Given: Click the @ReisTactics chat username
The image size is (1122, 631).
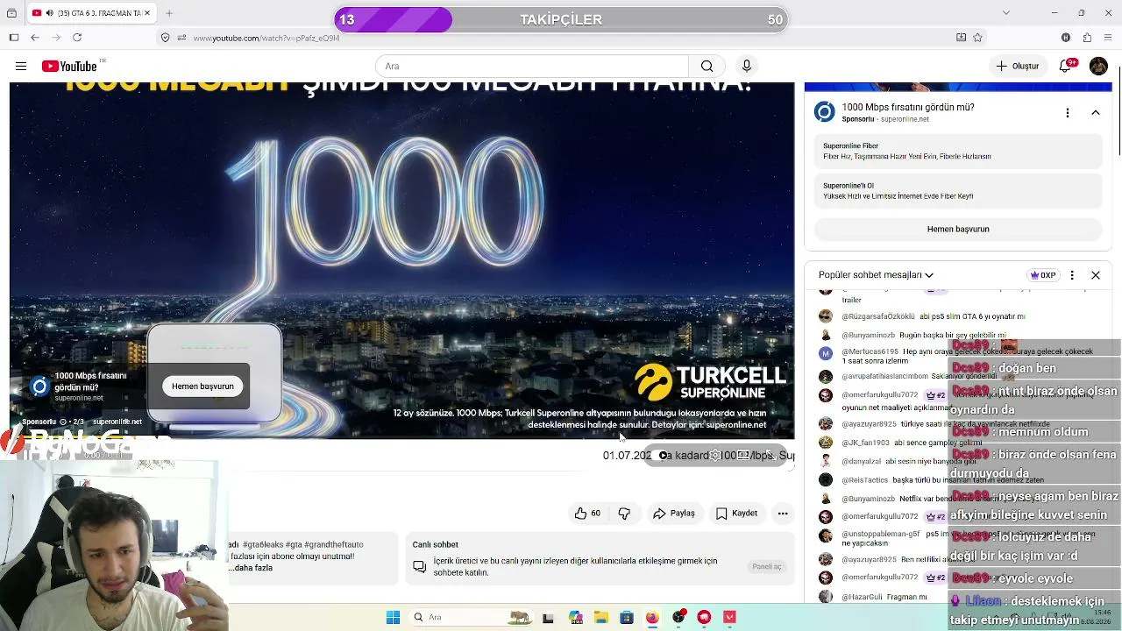Looking at the screenshot, I should [x=864, y=480].
